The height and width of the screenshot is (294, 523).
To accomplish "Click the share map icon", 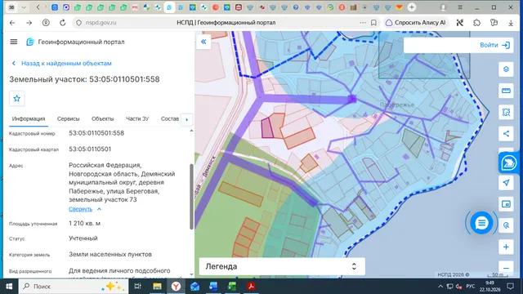I will point(506,134).
